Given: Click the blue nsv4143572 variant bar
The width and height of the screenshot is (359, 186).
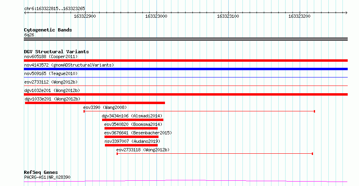Looking at the screenshot, I should coord(186,69).
